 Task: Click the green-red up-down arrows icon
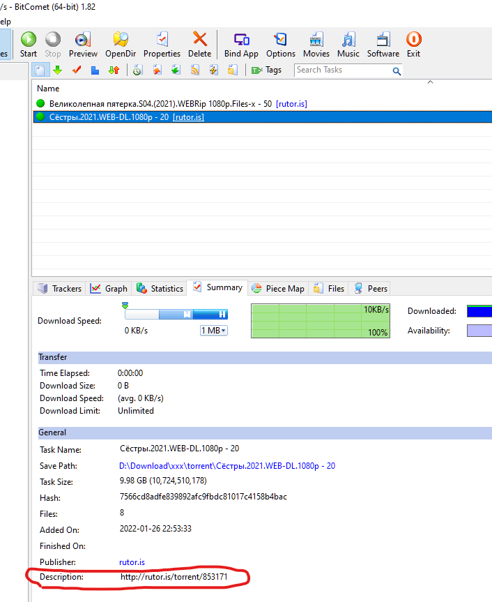(x=114, y=70)
